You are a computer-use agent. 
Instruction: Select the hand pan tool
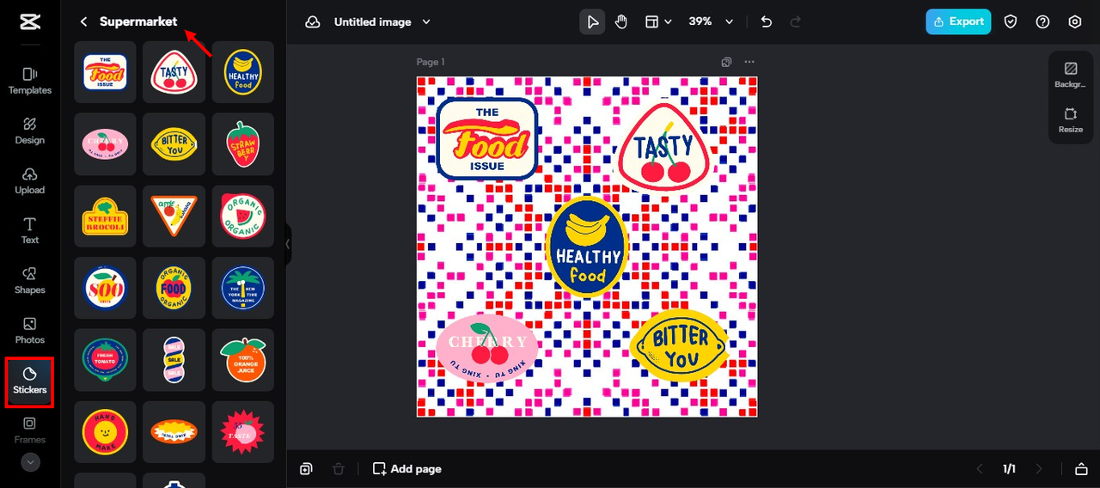coord(621,21)
